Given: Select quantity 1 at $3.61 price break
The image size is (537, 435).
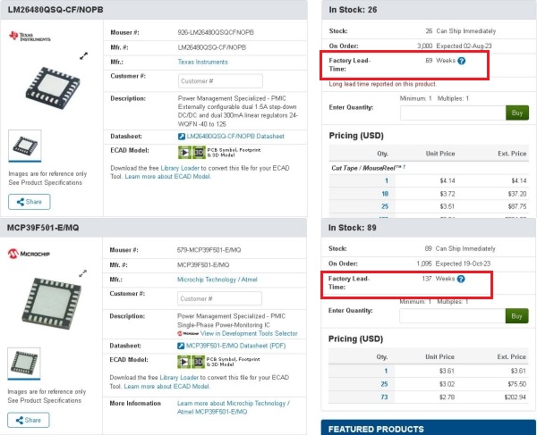Looking at the screenshot, I should (x=386, y=371).
